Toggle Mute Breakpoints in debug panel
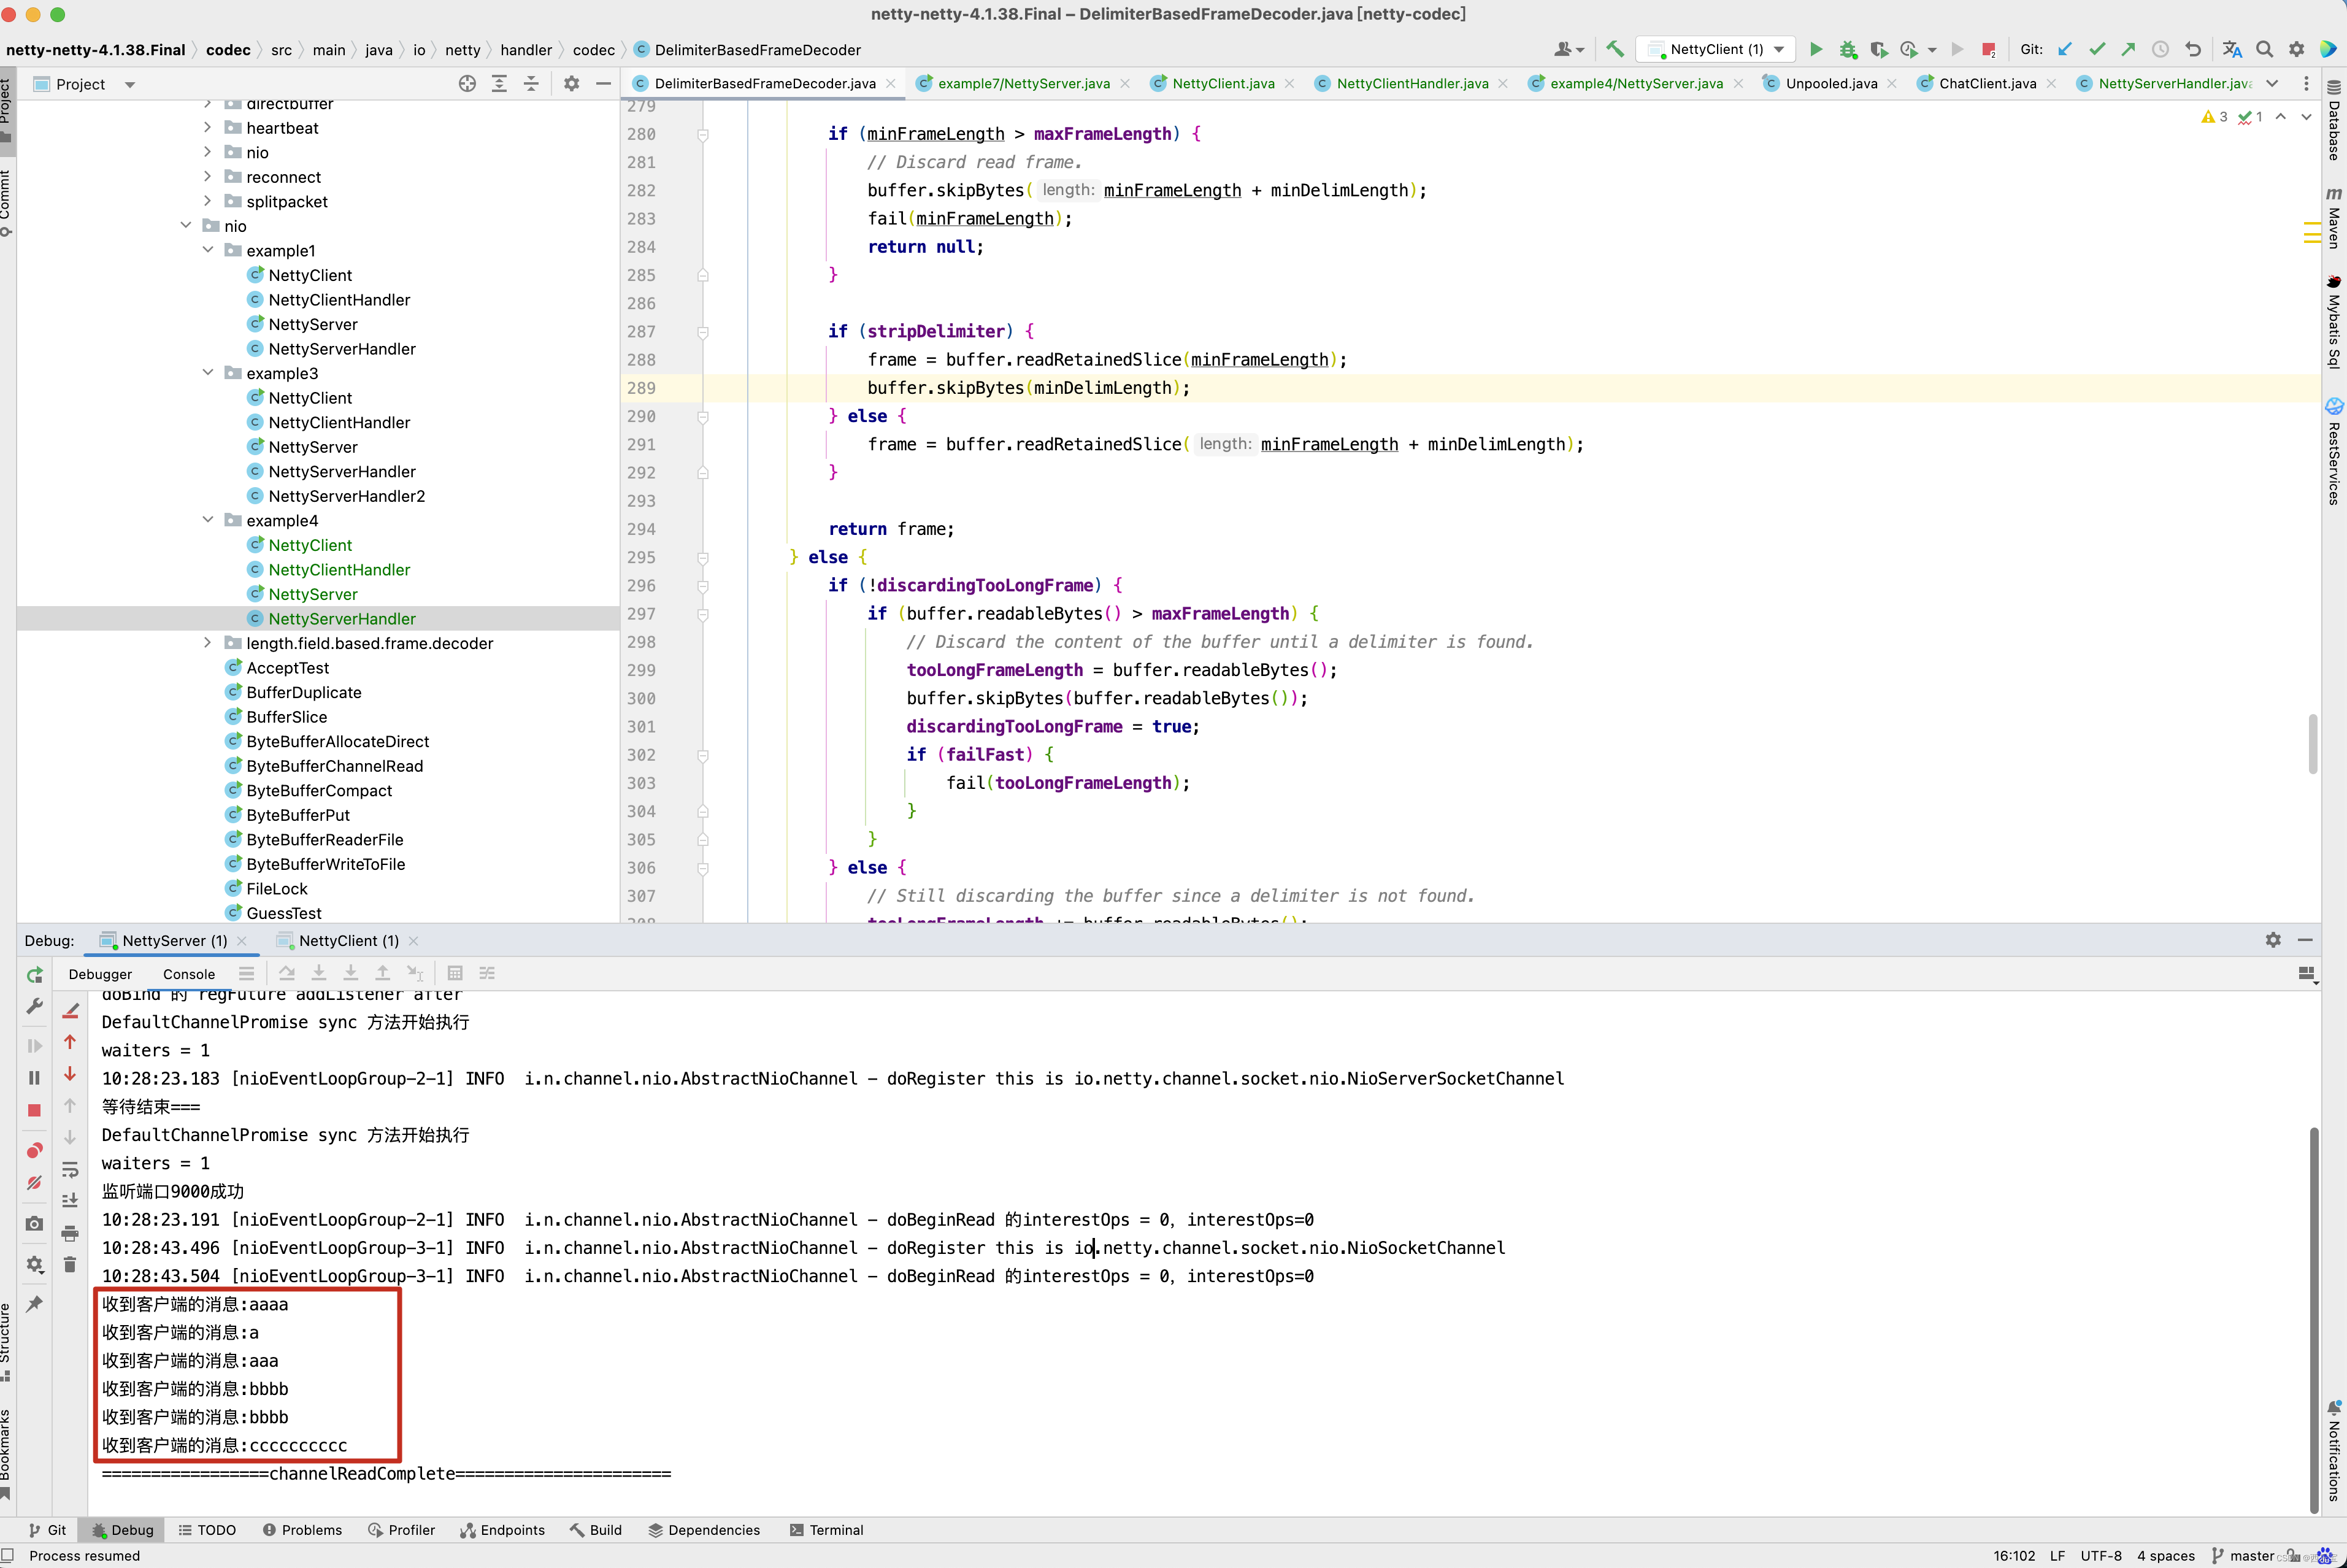Viewport: 2347px width, 1568px height. [34, 1183]
